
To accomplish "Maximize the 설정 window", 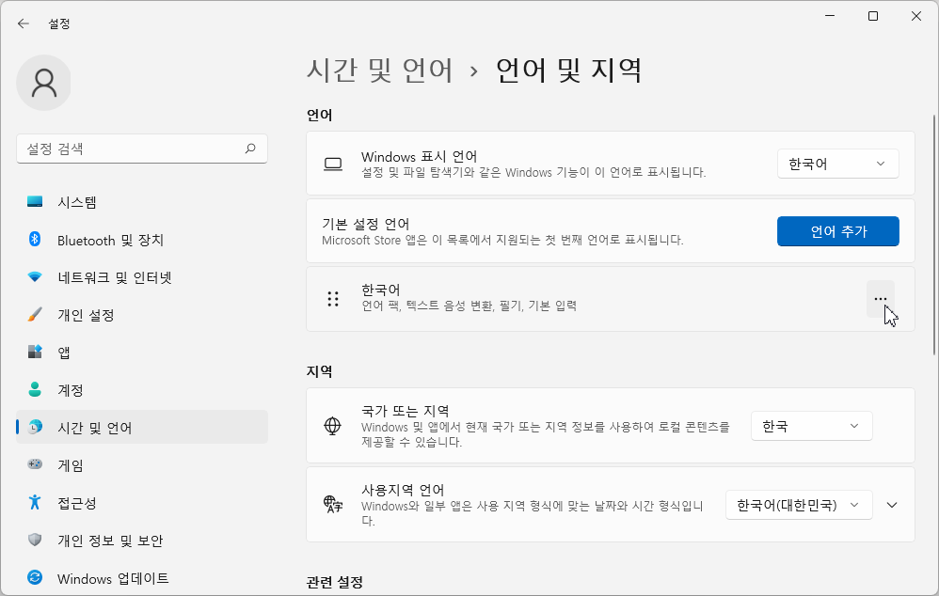I will (873, 16).
